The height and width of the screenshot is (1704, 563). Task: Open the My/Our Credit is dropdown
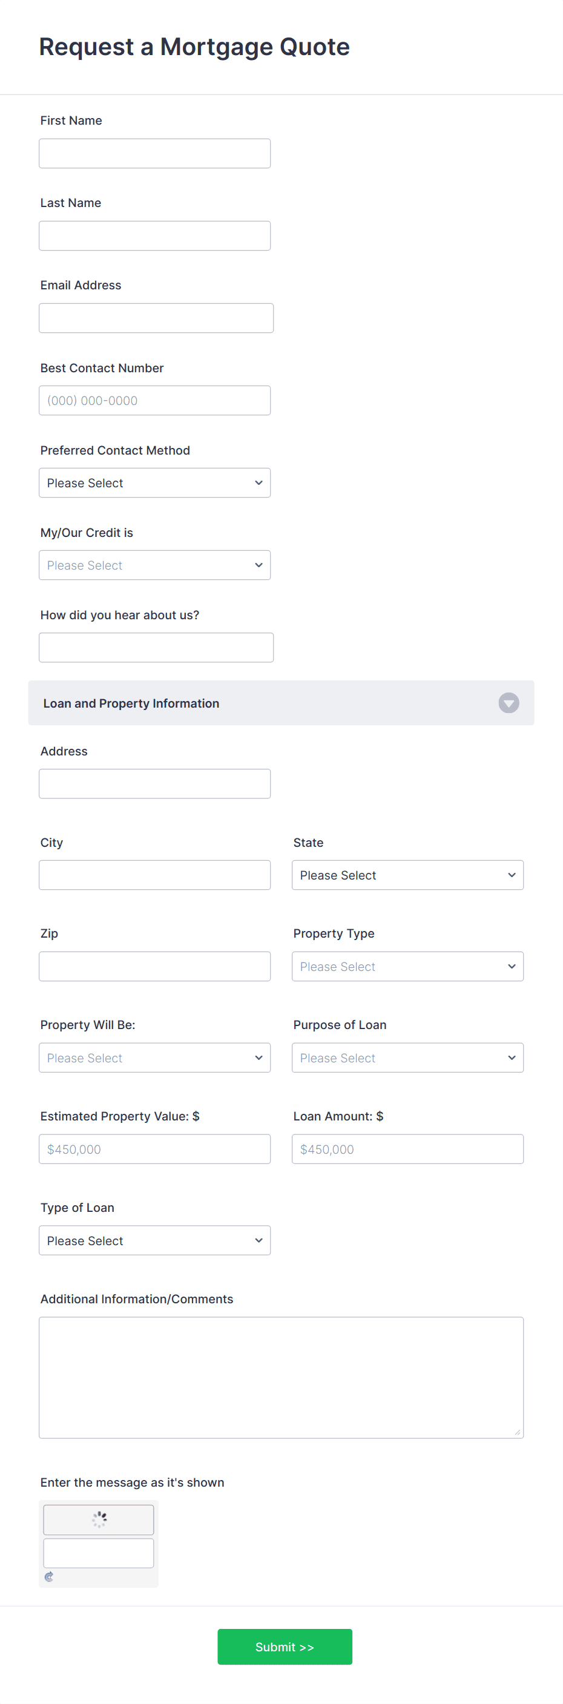tap(154, 564)
